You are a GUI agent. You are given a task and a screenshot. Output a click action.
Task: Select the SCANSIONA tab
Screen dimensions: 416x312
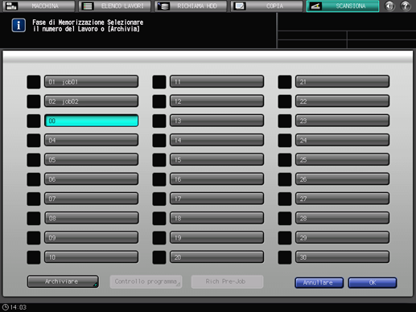pos(343,6)
